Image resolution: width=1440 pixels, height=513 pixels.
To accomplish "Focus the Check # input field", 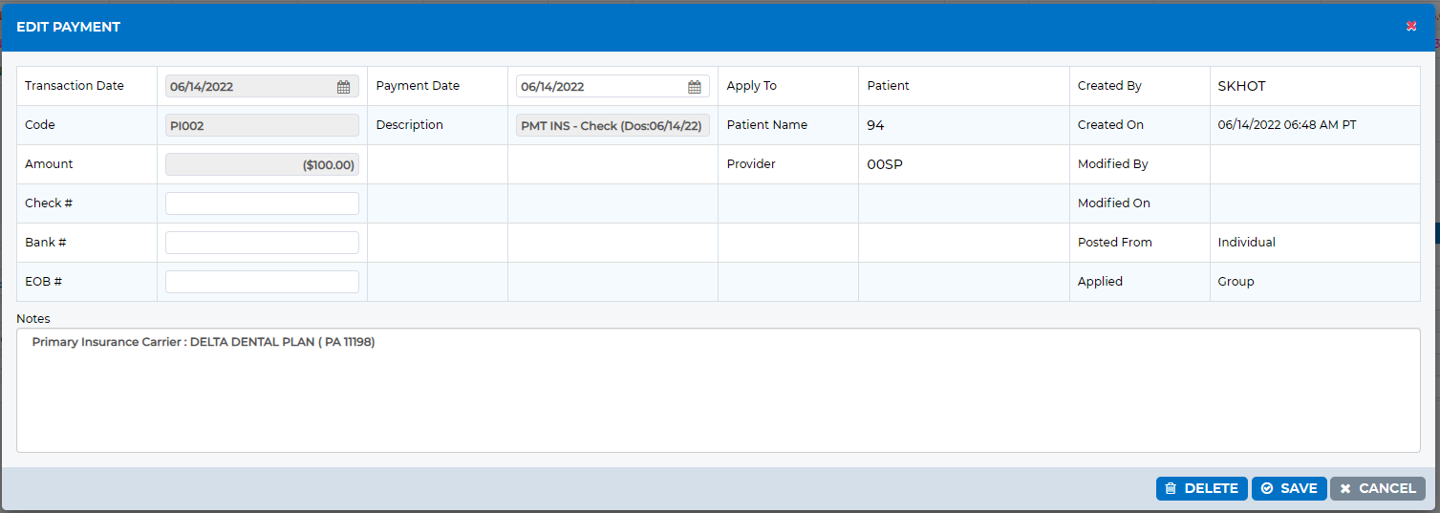I will [262, 203].
